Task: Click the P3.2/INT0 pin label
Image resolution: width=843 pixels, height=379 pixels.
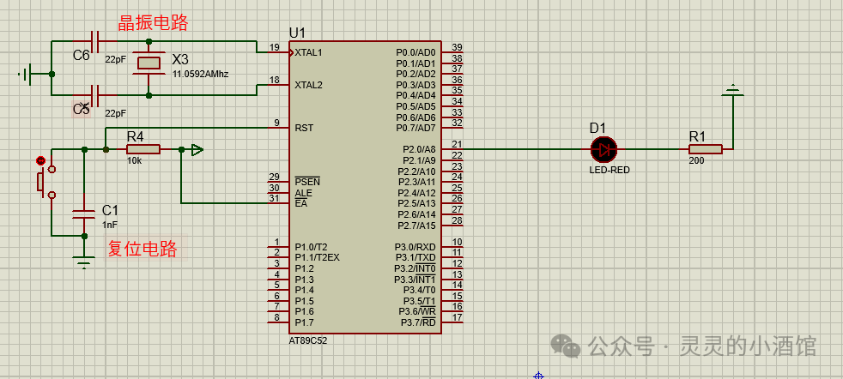Action: 415,268
